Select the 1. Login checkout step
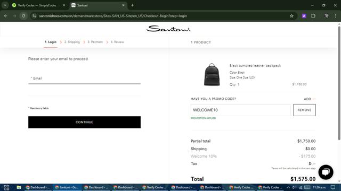341x191 pixels. [x=51, y=42]
